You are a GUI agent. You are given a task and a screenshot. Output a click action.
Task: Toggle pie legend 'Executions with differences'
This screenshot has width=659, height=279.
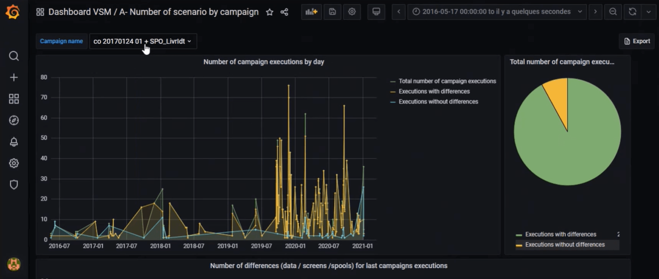[x=561, y=234]
